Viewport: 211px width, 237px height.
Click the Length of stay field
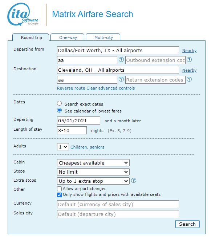pyautogui.click(x=72, y=130)
